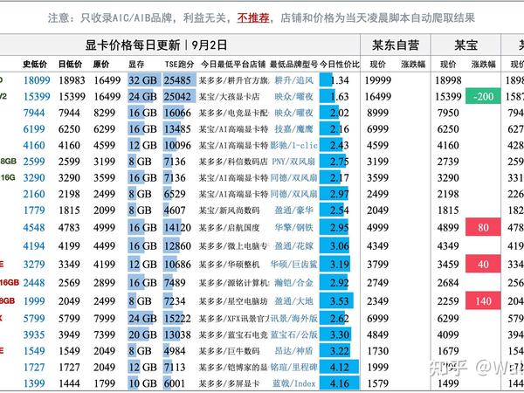Viewport: 524px width, 393px height.
Task: Select the 20 GB memory cell
Action: [x=143, y=334]
